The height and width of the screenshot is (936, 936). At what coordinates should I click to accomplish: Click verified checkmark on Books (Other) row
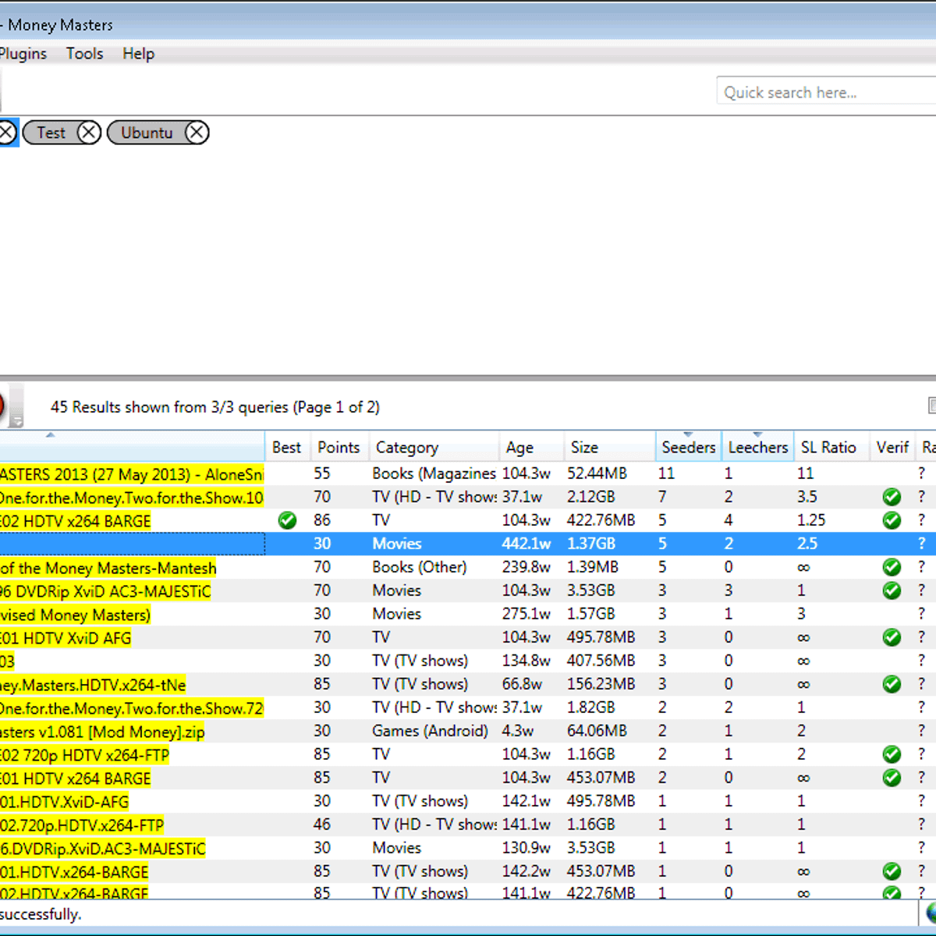[892, 567]
